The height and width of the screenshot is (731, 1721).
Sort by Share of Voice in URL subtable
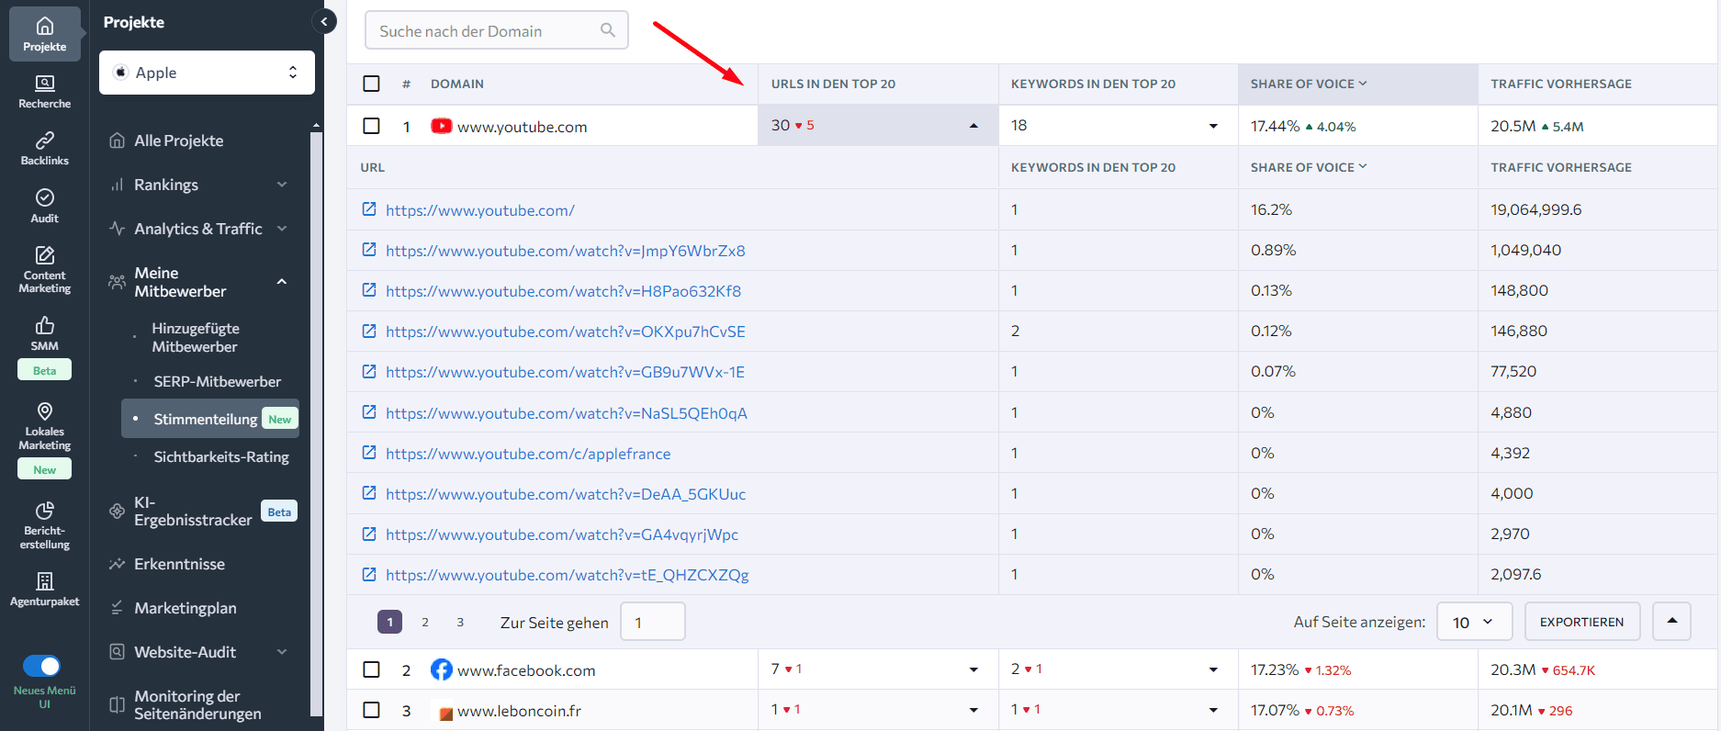coord(1309,167)
